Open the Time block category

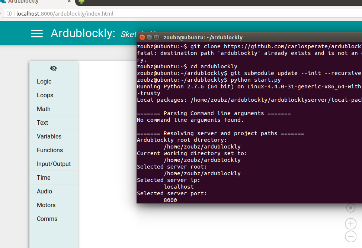[54, 178]
